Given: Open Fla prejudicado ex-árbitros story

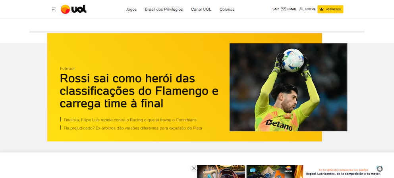Looking at the screenshot, I should tap(133, 128).
